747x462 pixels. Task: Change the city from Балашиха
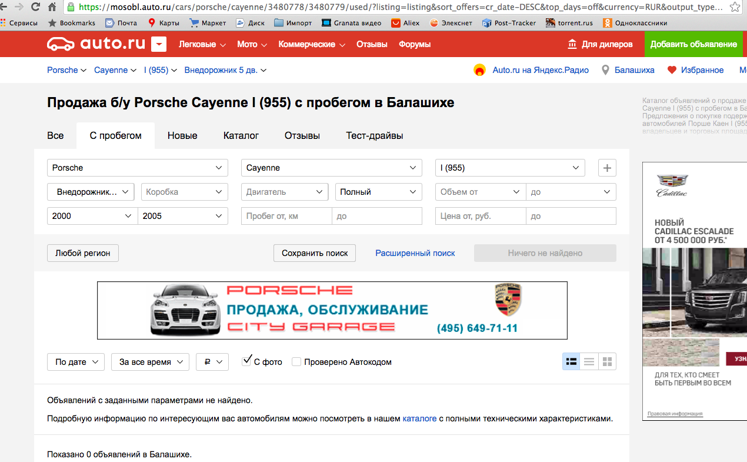tap(628, 70)
